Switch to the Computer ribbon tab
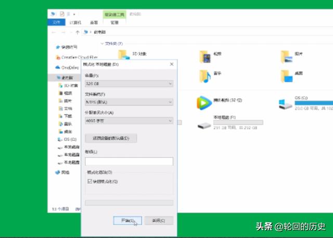Viewport: 333px width, 238px height. coord(75,22)
